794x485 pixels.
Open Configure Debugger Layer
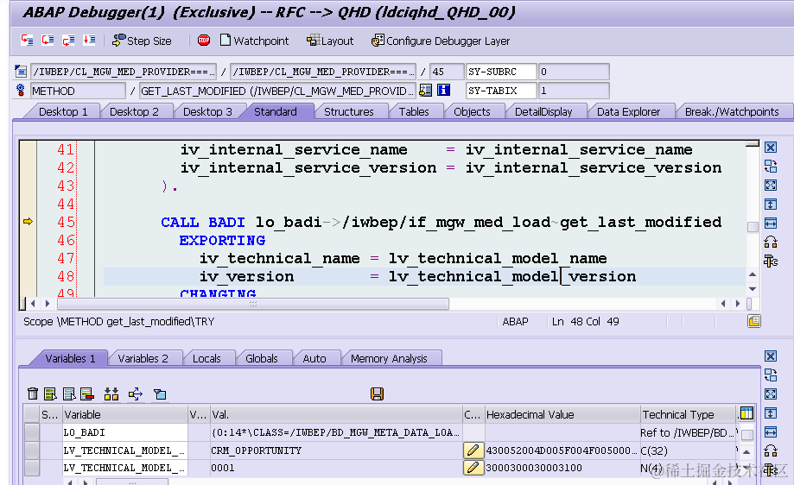(x=441, y=41)
